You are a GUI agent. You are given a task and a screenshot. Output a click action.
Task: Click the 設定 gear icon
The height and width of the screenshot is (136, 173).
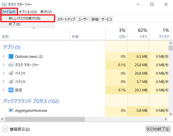tap(11, 90)
